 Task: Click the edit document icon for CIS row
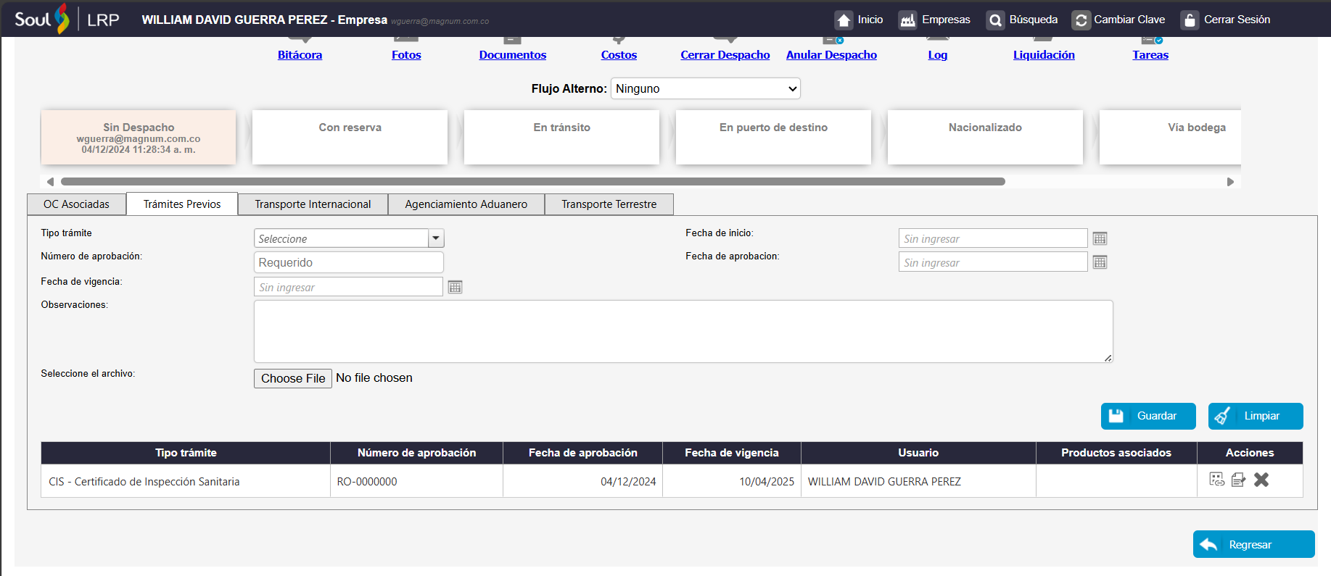[1238, 480]
